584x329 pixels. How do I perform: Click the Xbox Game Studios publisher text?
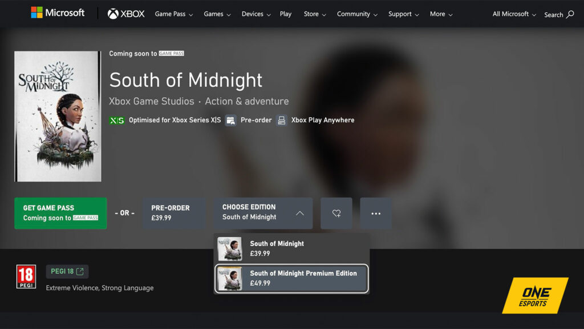click(152, 102)
